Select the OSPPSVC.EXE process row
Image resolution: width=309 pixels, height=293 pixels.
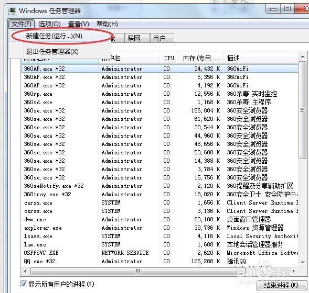[x=159, y=253]
